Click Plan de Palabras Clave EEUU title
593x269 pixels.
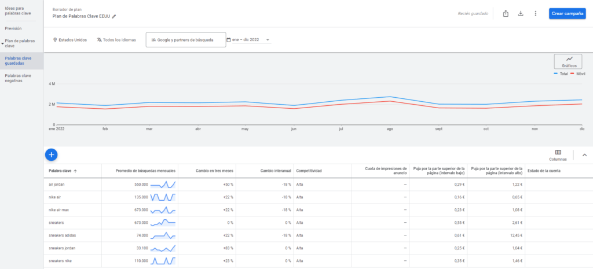[x=81, y=16]
